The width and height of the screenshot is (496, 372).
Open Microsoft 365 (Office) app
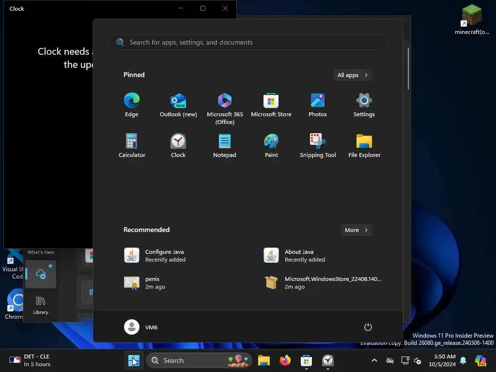[225, 109]
